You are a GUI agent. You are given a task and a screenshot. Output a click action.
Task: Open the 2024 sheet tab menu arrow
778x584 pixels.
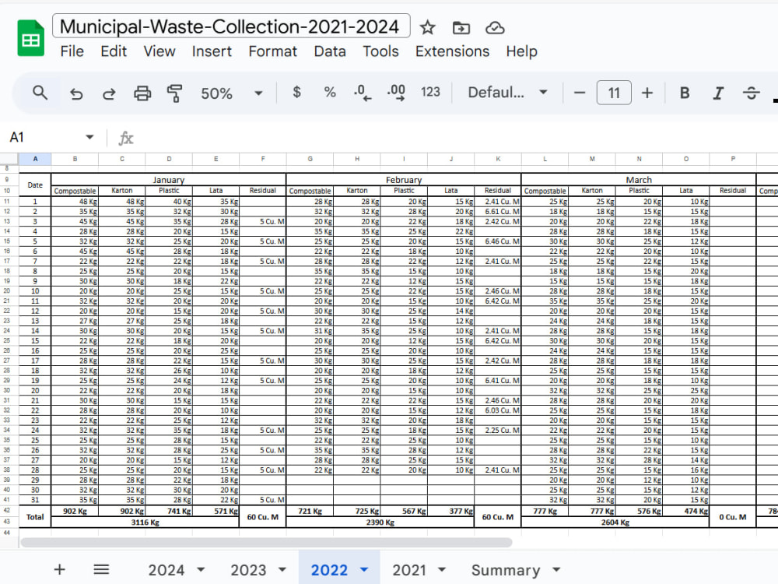[201, 570]
